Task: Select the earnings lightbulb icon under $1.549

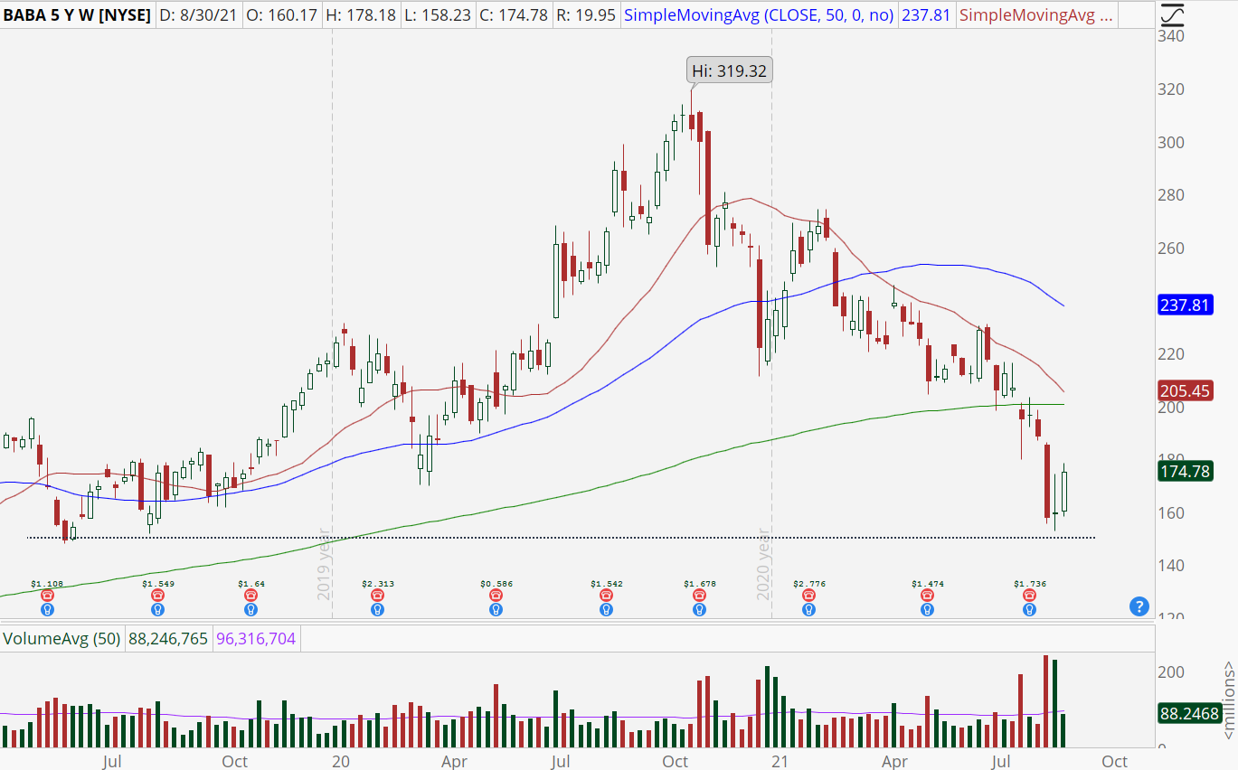Action: click(x=158, y=609)
